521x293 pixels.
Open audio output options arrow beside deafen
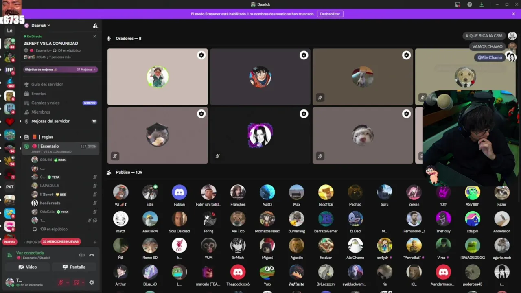click(x=83, y=282)
